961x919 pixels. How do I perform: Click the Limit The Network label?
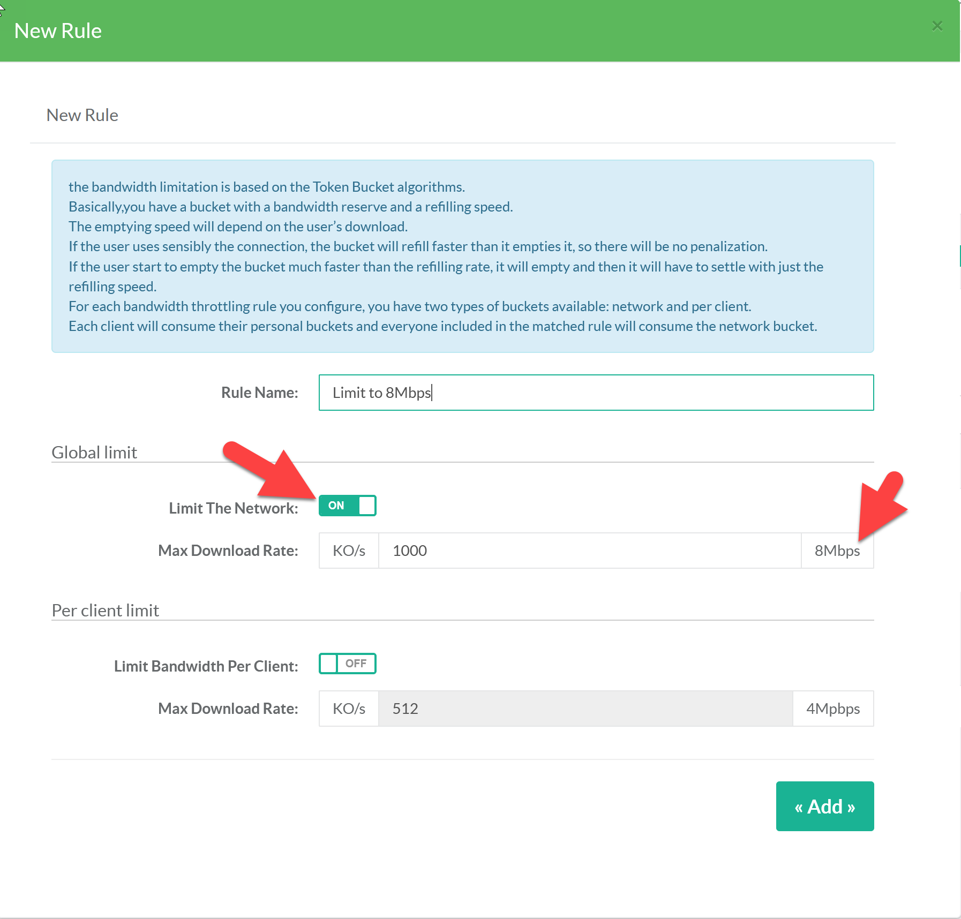[233, 508]
